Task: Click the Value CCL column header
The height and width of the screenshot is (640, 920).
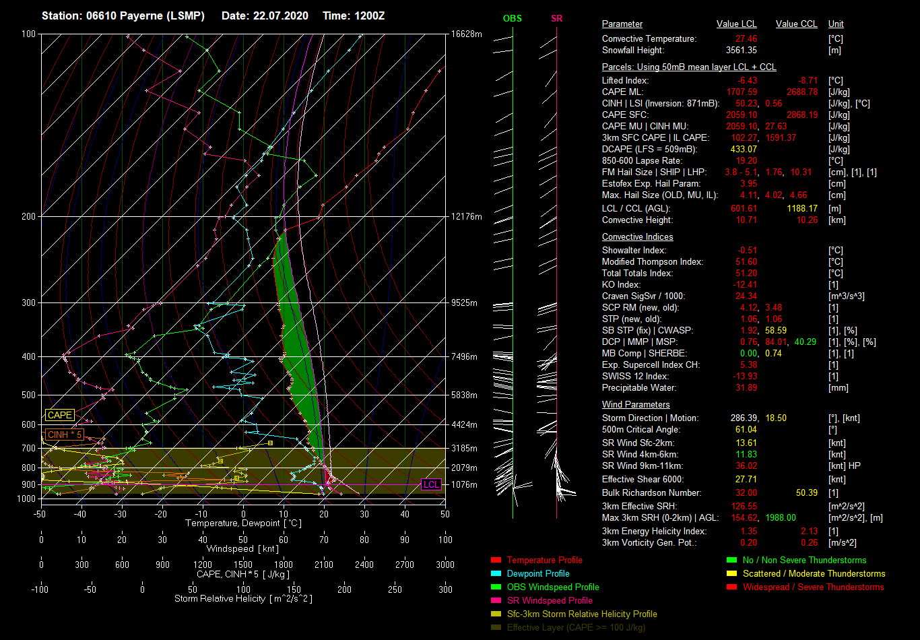Action: click(796, 24)
